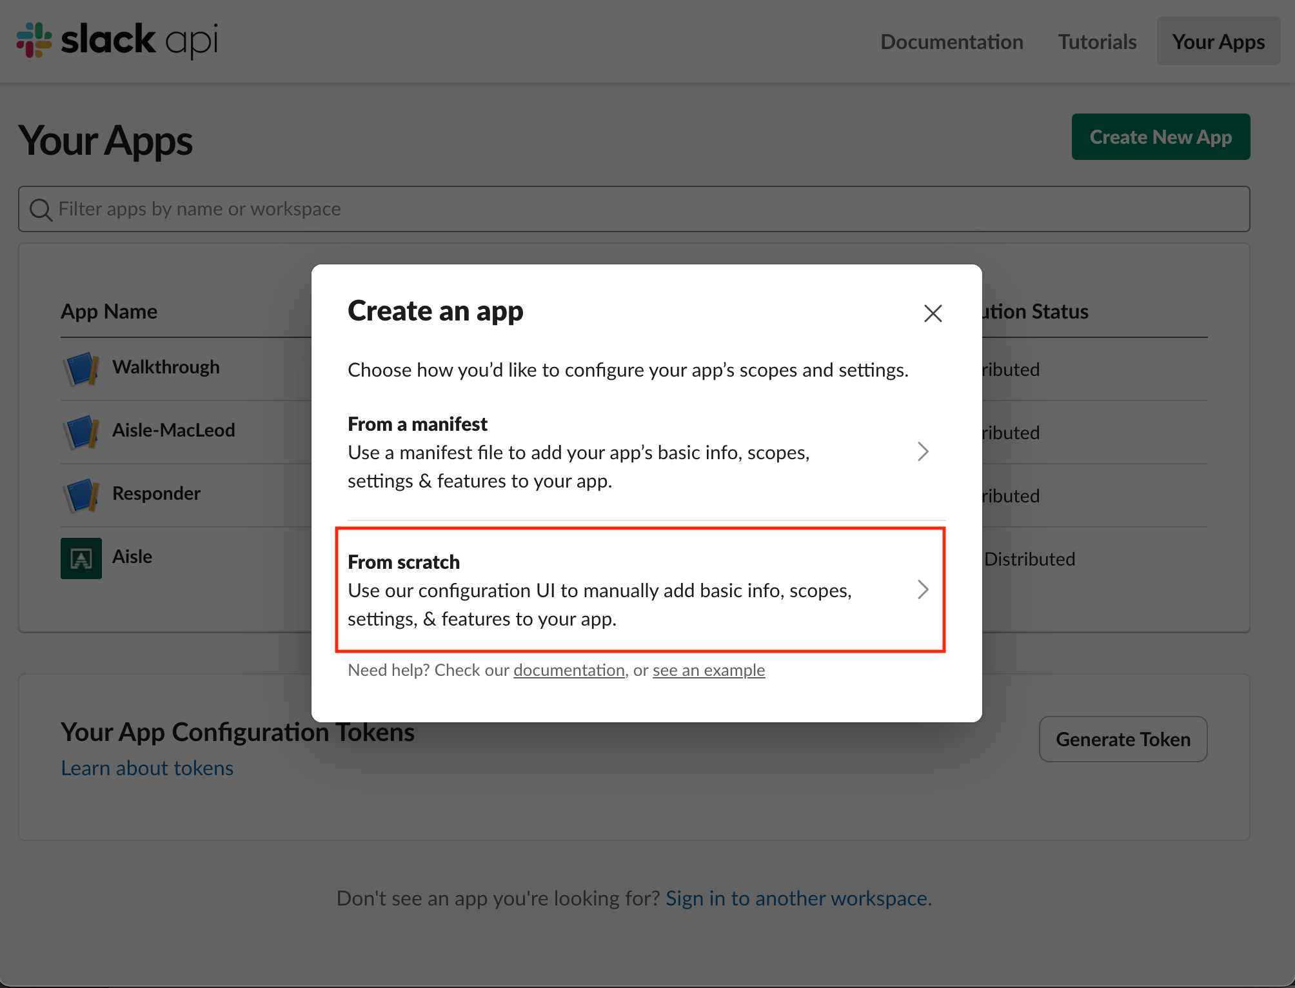Choose the From a manifest option title

[417, 424]
